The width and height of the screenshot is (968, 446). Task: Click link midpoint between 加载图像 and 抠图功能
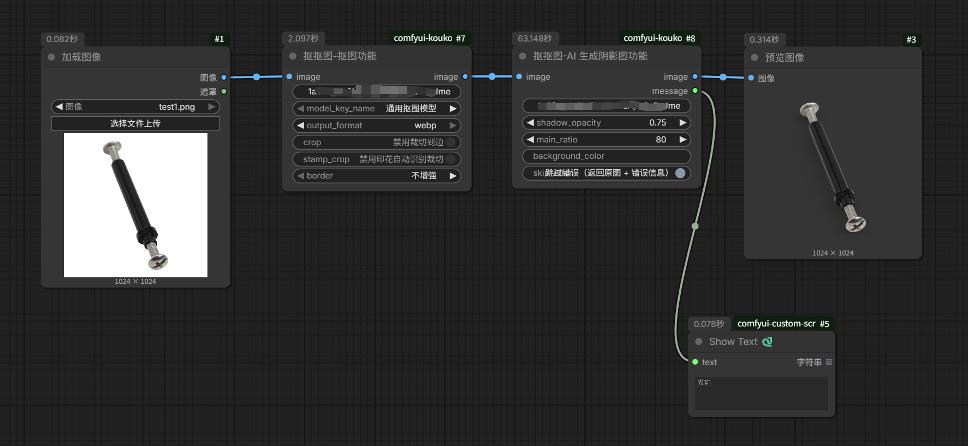pyautogui.click(x=257, y=77)
